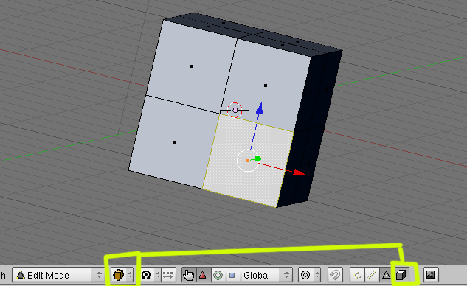This screenshot has height=286, width=467.
Task: Open the solid draw type dropdown
Action: coord(122,275)
